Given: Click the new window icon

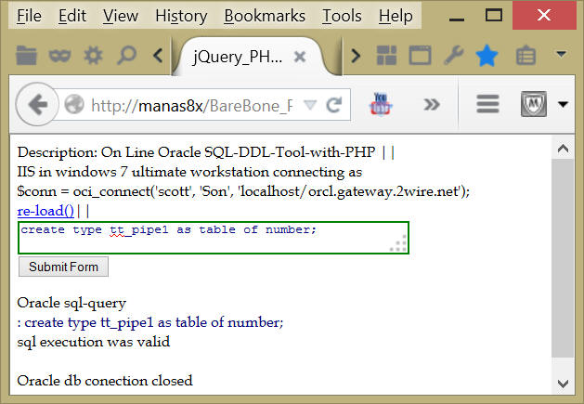Looking at the screenshot, I should (420, 56).
